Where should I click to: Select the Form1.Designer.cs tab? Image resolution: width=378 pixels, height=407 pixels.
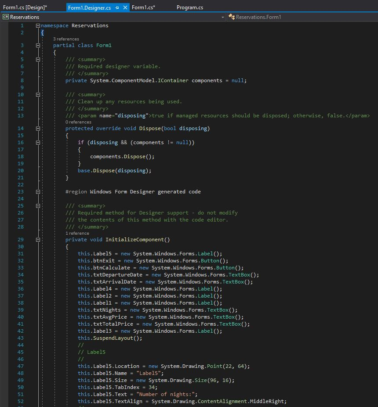point(89,8)
